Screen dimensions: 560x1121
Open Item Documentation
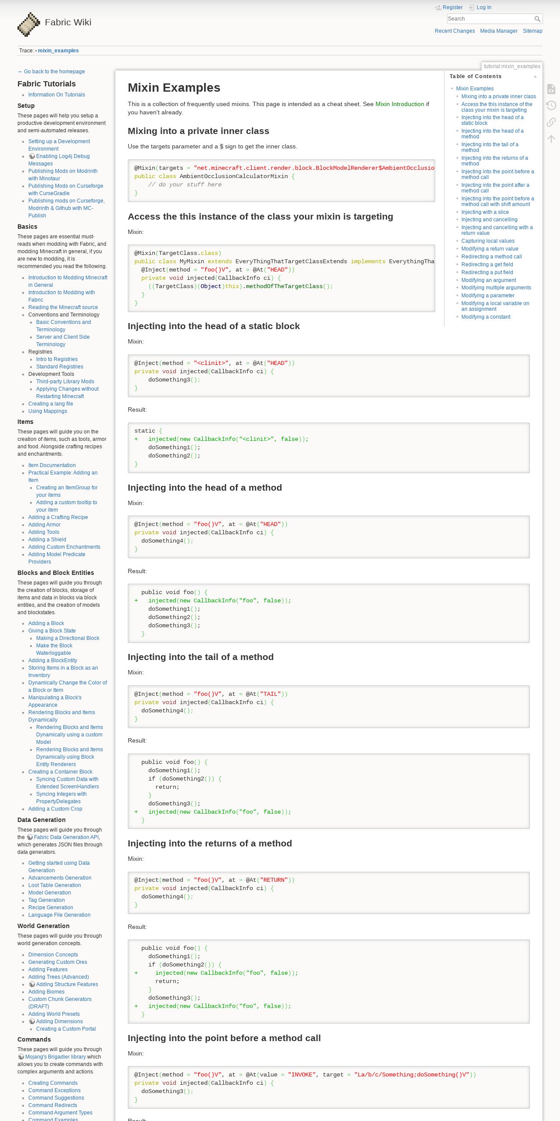(x=52, y=465)
